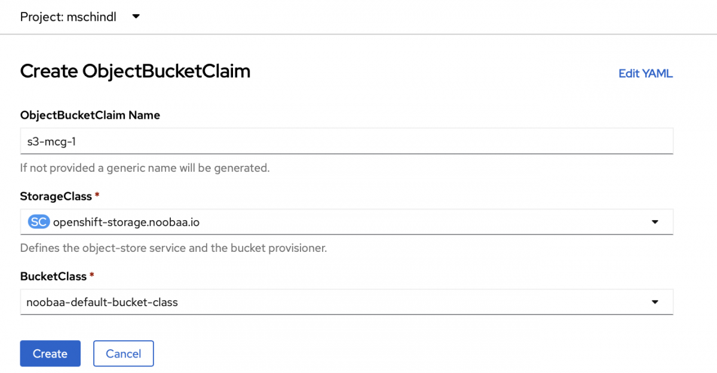This screenshot has width=717, height=373.
Task: Click the BucketClass dropdown chevron icon
Action: 655,302
